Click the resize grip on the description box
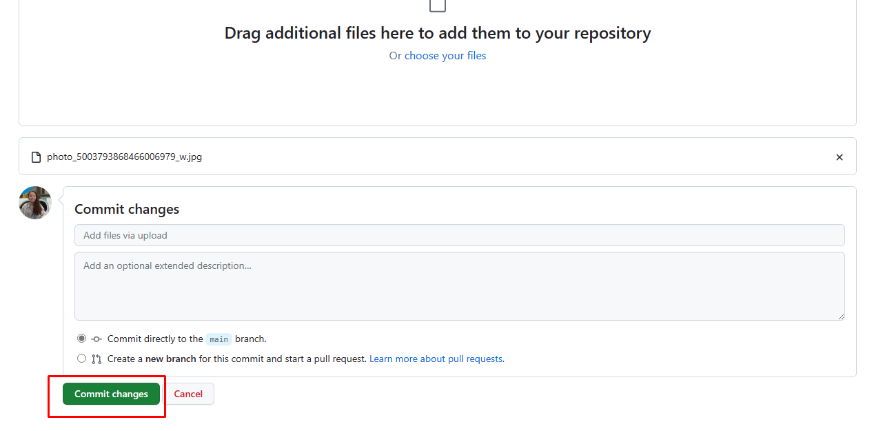 (840, 316)
